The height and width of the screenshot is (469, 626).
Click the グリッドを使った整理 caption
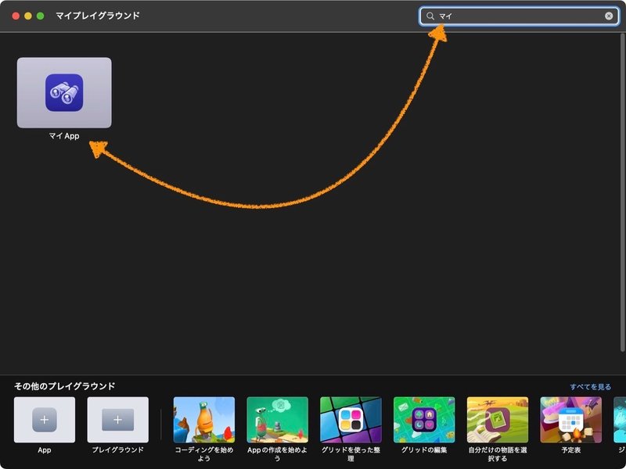(351, 454)
